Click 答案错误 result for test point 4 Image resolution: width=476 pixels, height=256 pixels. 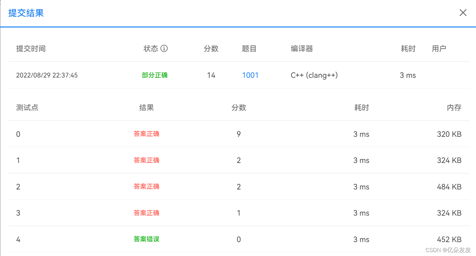pos(147,239)
